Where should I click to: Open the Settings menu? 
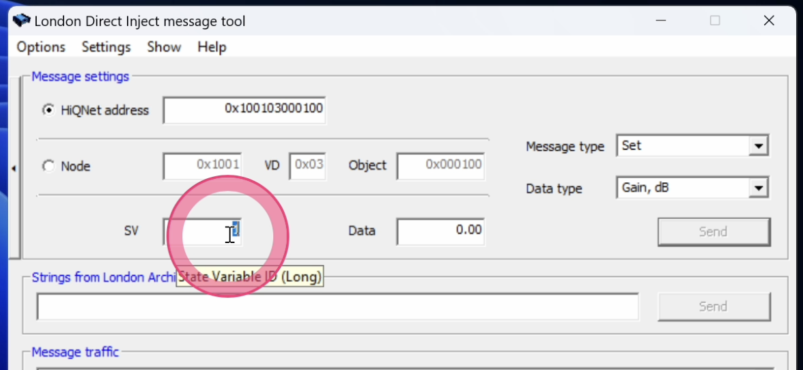point(106,47)
